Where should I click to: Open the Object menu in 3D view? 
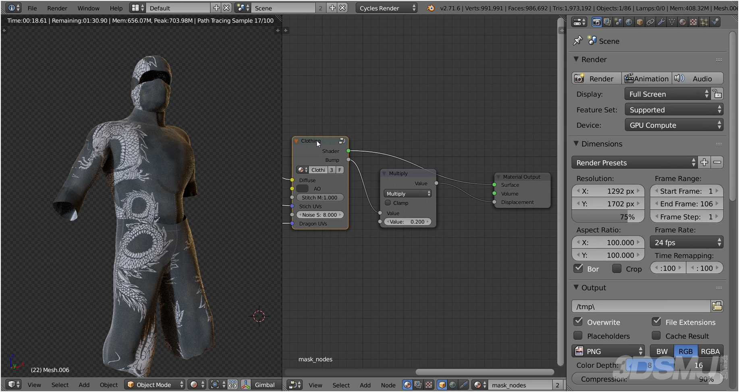(x=109, y=385)
